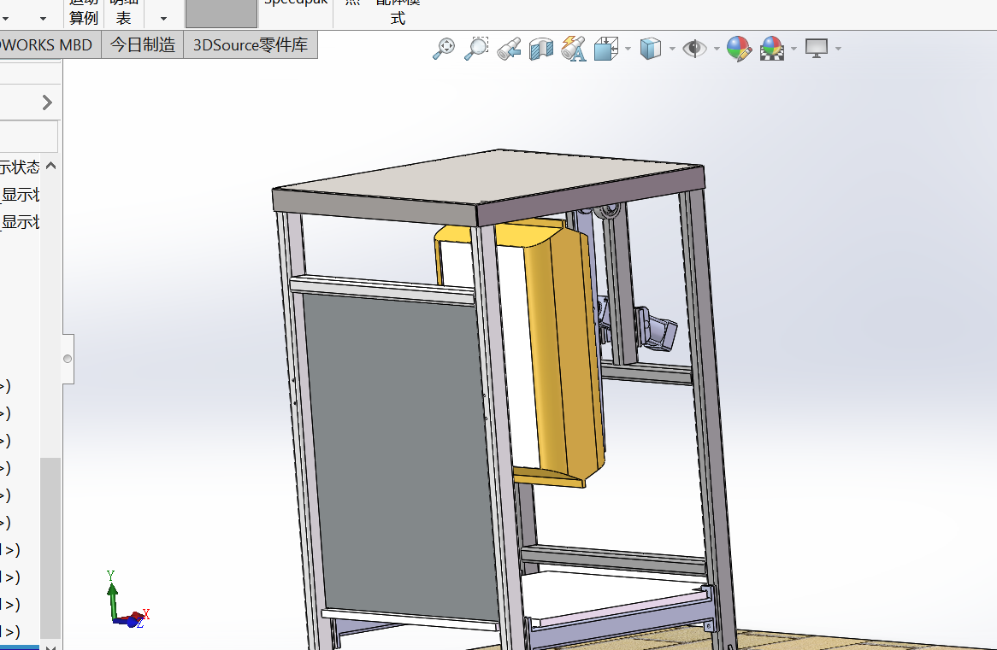The height and width of the screenshot is (650, 997).
Task: Click the left panel filter input field
Action: tap(28, 137)
